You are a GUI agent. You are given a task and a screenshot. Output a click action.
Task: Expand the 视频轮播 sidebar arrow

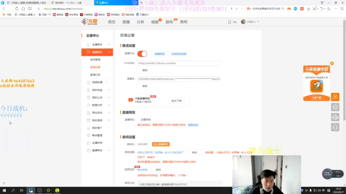pyautogui.click(x=107, y=82)
